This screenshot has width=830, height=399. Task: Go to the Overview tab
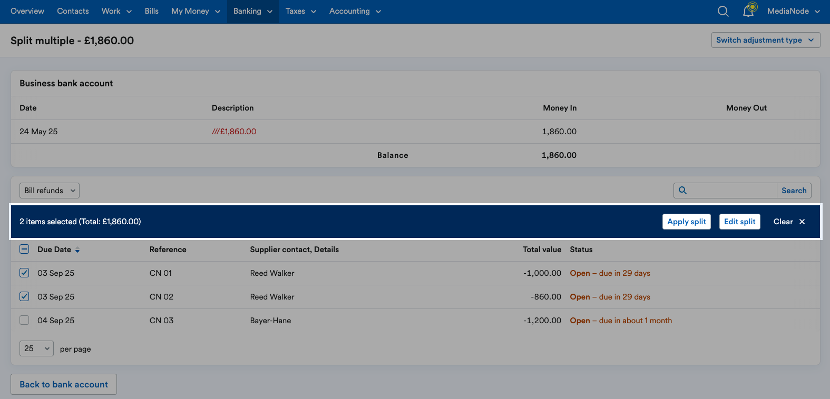pos(27,11)
